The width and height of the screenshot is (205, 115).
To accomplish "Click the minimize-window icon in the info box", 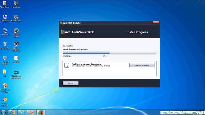I will pyautogui.click(x=67, y=65).
